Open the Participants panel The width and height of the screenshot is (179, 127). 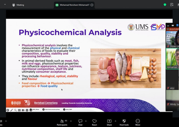click(x=62, y=122)
